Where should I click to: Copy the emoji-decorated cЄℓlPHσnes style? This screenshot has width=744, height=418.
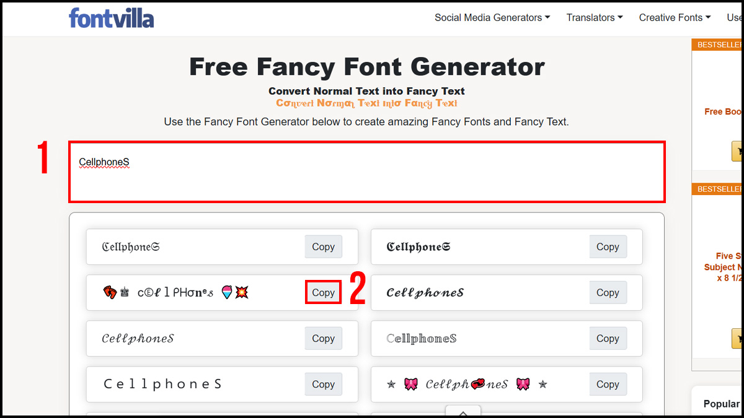[323, 292]
